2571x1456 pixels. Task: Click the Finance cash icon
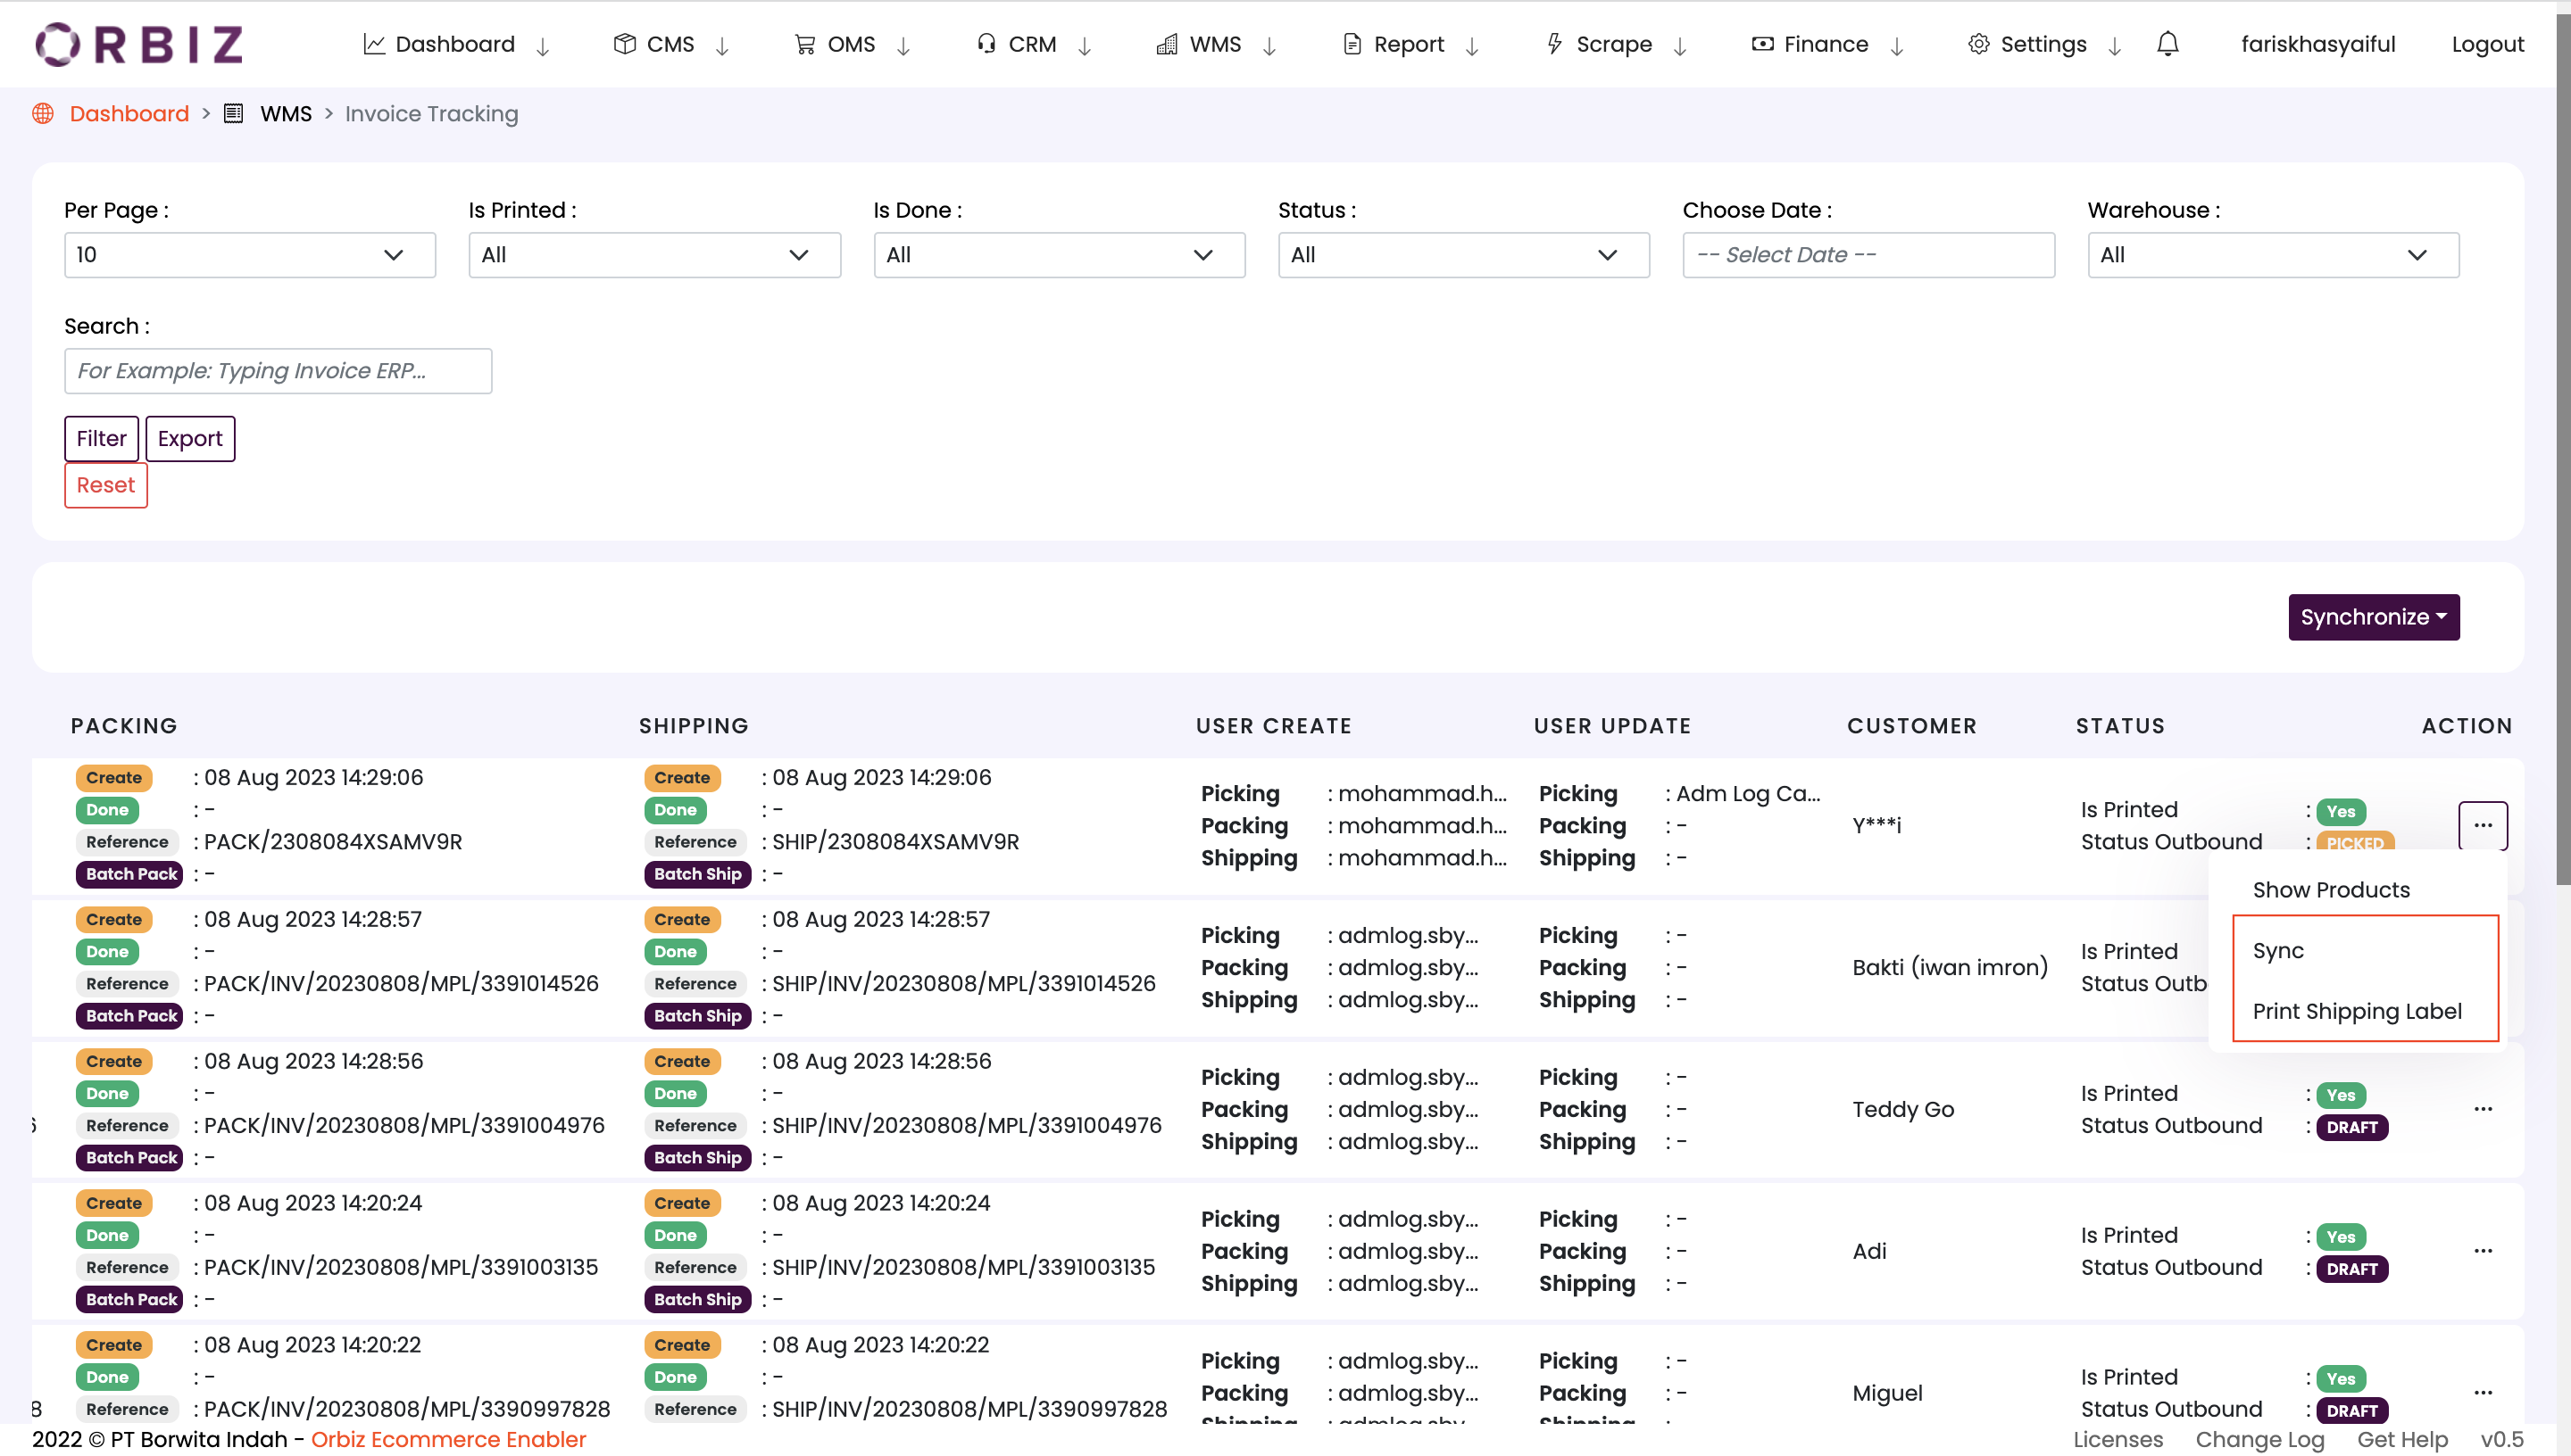click(x=1763, y=44)
